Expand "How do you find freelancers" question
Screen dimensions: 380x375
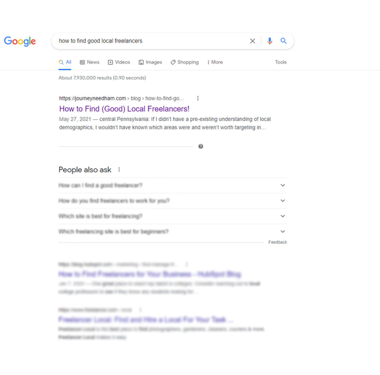[x=283, y=201]
